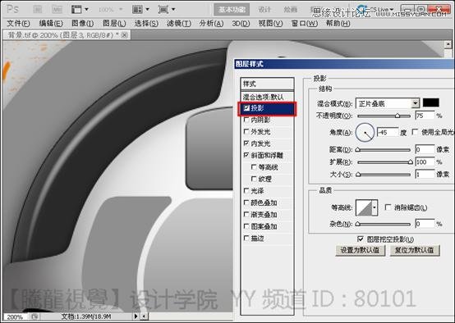Open the 3D(D) menu
Screen dimensions: 455x323
[241, 24]
